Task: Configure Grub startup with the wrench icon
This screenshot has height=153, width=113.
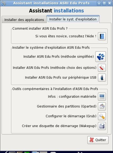Action: [x=102, y=116]
